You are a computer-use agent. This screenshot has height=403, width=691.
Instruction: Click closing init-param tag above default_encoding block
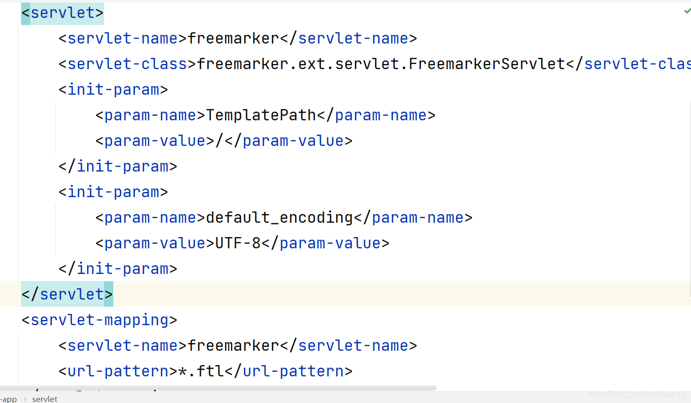[x=118, y=166]
